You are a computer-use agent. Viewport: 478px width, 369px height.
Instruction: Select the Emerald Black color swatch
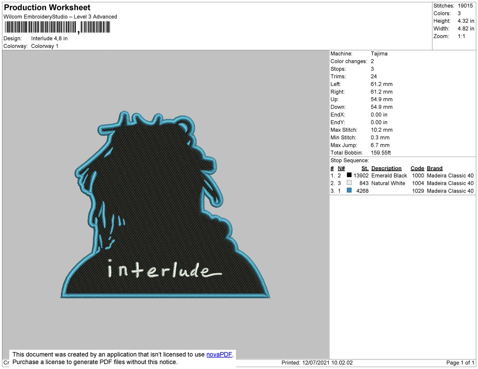349,175
